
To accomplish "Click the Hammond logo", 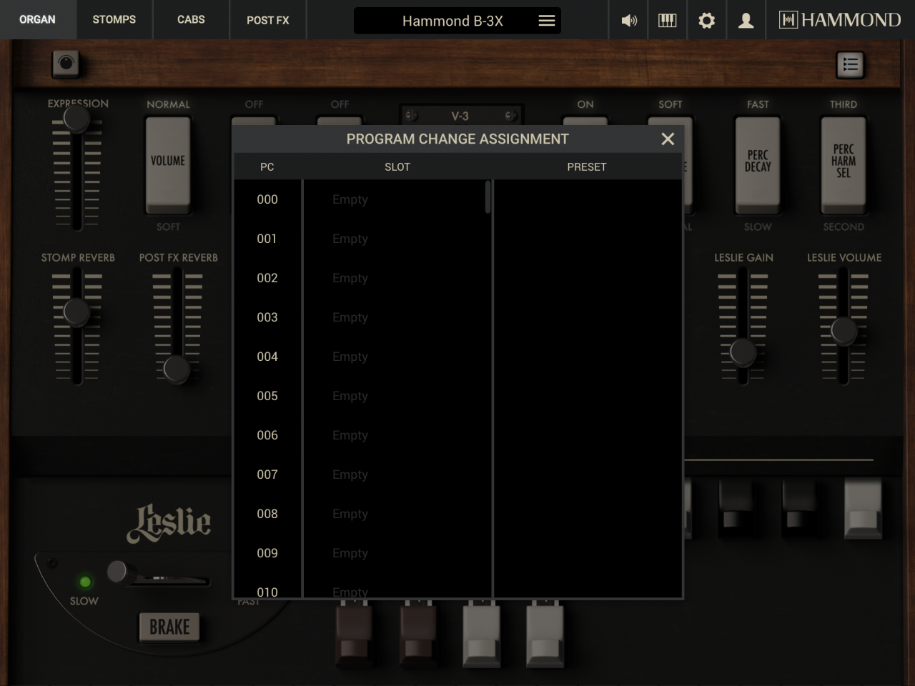I will (x=840, y=20).
